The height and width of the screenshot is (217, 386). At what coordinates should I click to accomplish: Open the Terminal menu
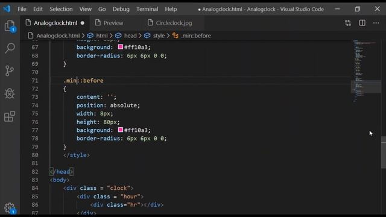[x=147, y=9]
